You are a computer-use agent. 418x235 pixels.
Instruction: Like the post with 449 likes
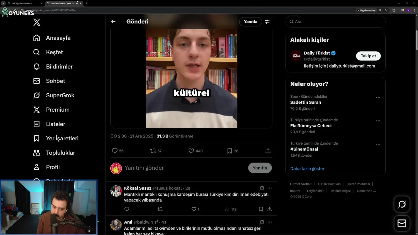point(191,151)
